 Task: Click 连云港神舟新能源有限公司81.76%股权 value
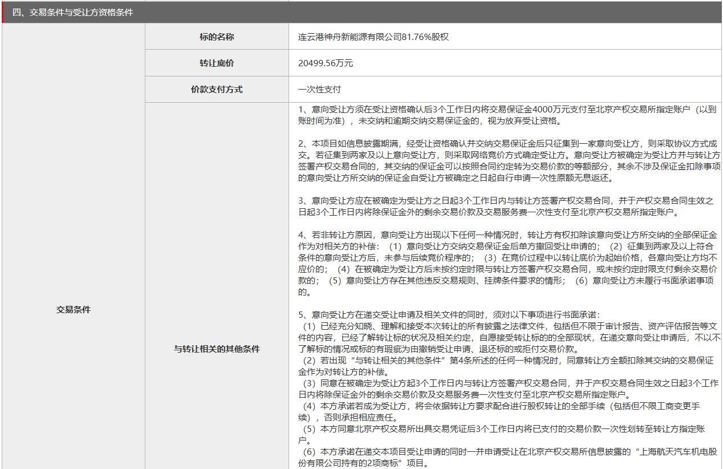point(373,37)
